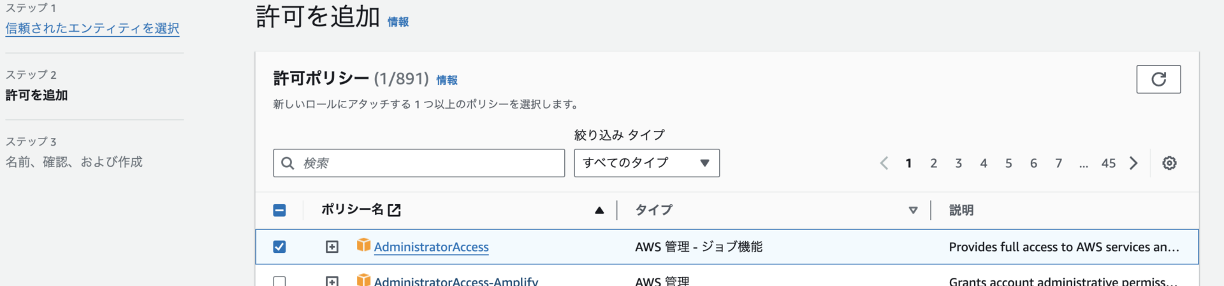1224x286 pixels.
Task: Go to next page with right chevron
Action: [1133, 163]
